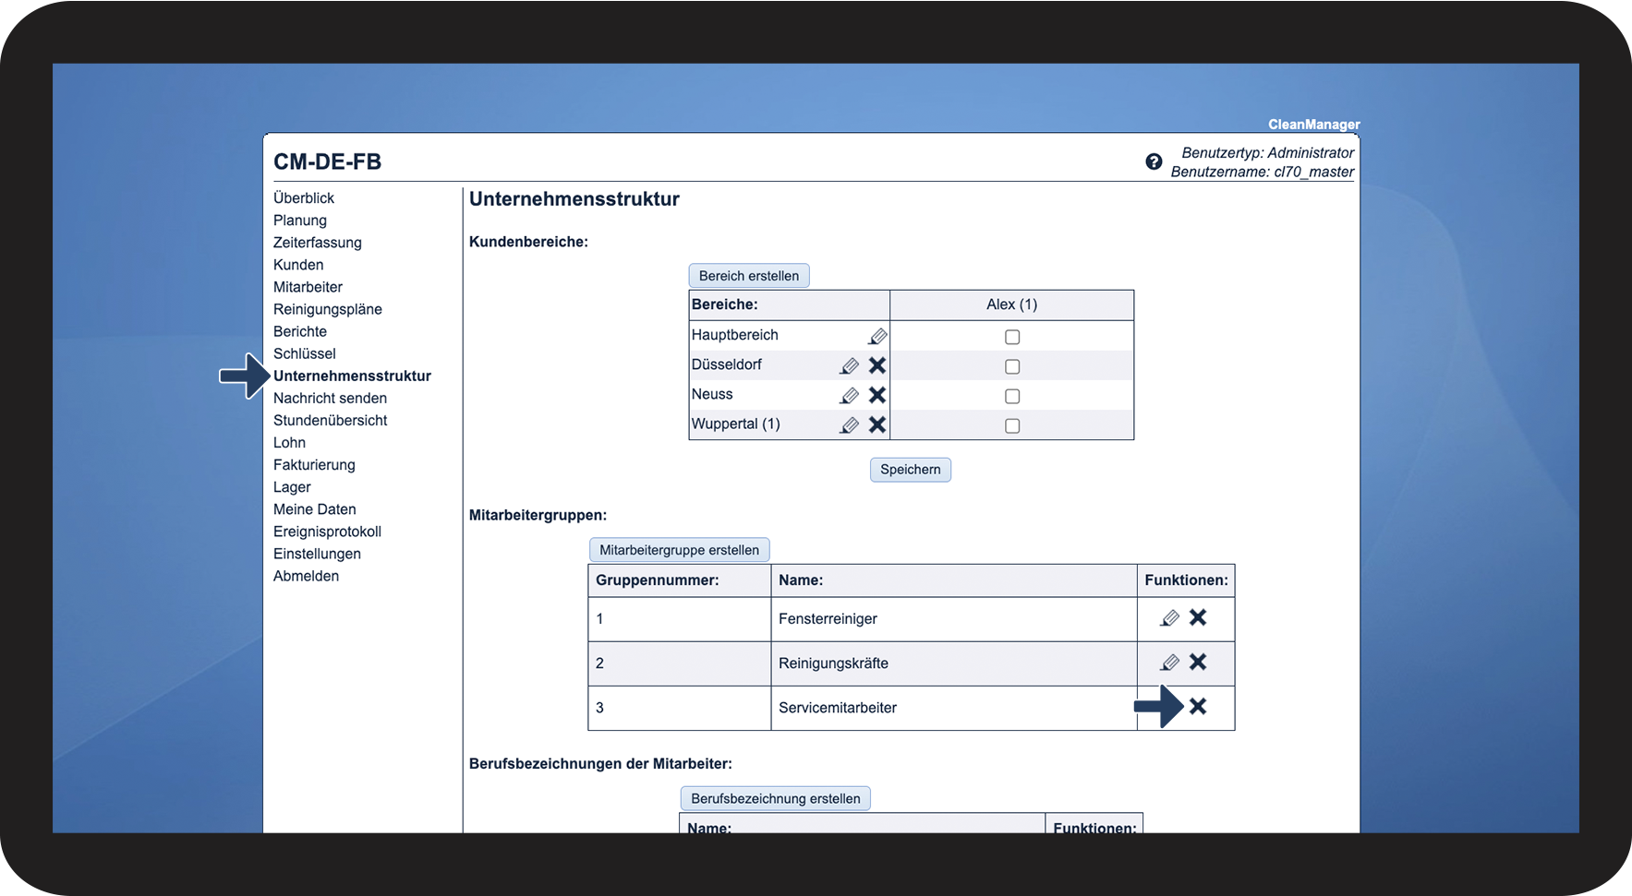
Task: Enable the Düsseldorf checkbox for Alex
Action: (1012, 367)
